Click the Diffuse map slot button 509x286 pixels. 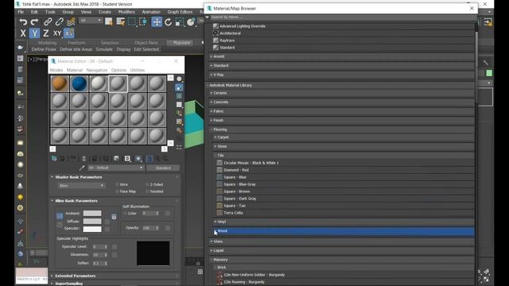[x=107, y=222]
